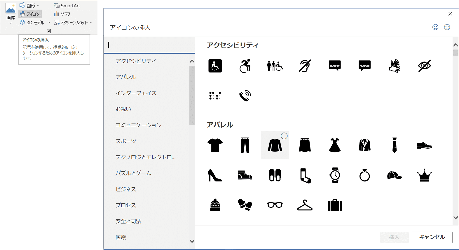
Task: Send a smile via happy face feedback
Action: (x=435, y=27)
